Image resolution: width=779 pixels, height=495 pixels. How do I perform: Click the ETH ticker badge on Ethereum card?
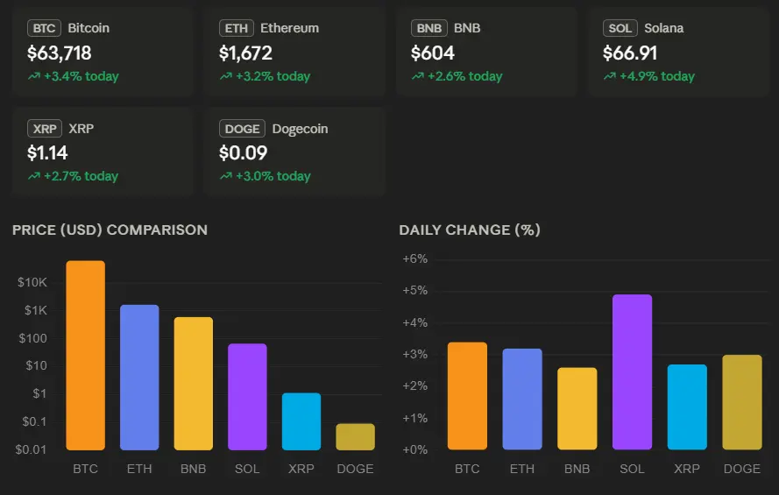pos(236,28)
